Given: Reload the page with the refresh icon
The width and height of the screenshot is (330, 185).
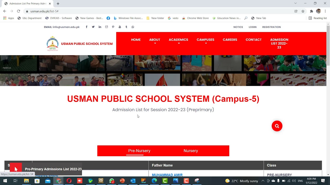Looking at the screenshot, I should point(18,11).
